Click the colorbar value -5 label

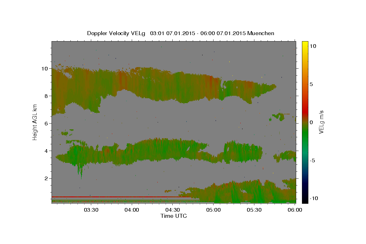pos(313,160)
